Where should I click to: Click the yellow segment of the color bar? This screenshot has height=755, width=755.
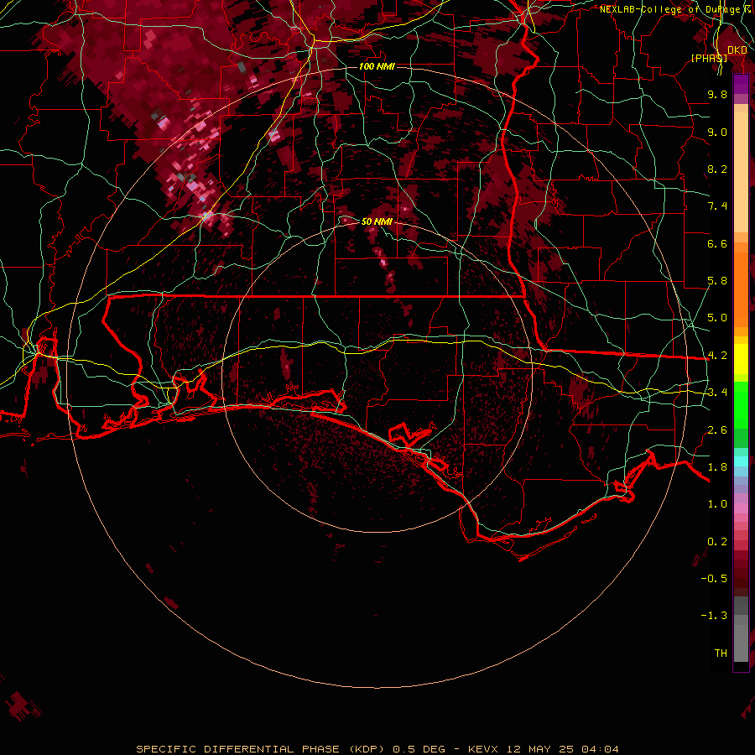tap(741, 359)
